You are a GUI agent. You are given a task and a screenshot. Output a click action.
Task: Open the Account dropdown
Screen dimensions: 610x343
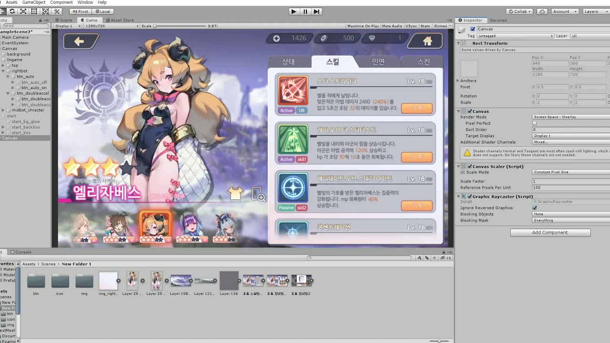point(565,11)
